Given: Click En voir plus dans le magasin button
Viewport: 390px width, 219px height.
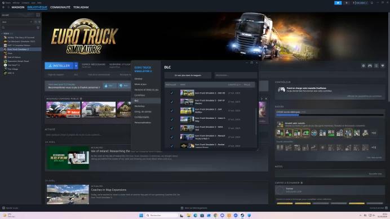Looking at the screenshot, I should pyautogui.click(x=188, y=75).
